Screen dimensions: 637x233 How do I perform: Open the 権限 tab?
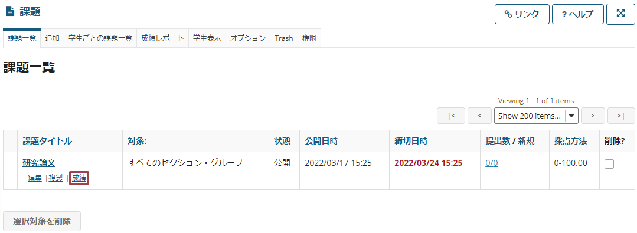[x=309, y=38]
